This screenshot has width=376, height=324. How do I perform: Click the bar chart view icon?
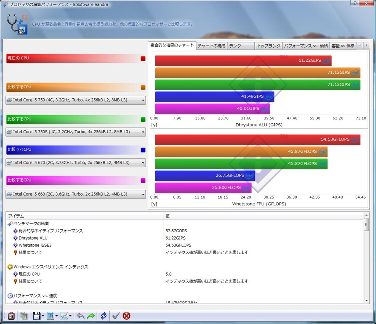(51, 316)
